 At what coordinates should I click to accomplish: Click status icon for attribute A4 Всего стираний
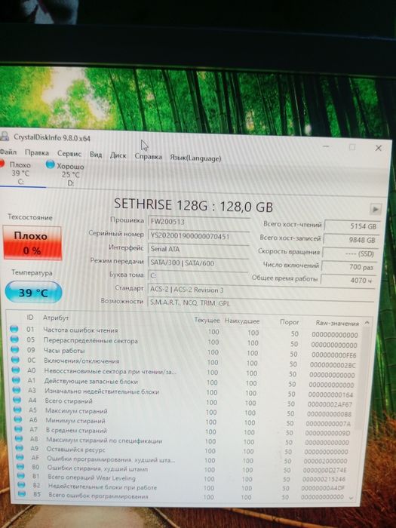coord(17,400)
